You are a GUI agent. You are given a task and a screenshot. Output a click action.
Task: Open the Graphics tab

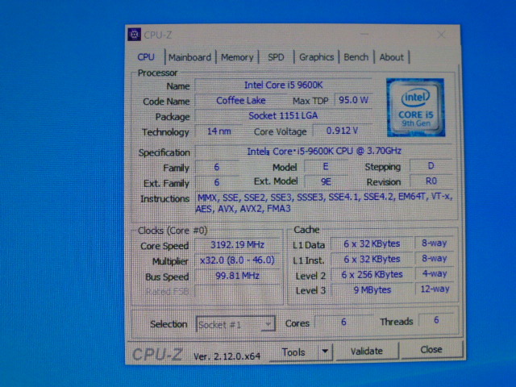click(x=316, y=57)
